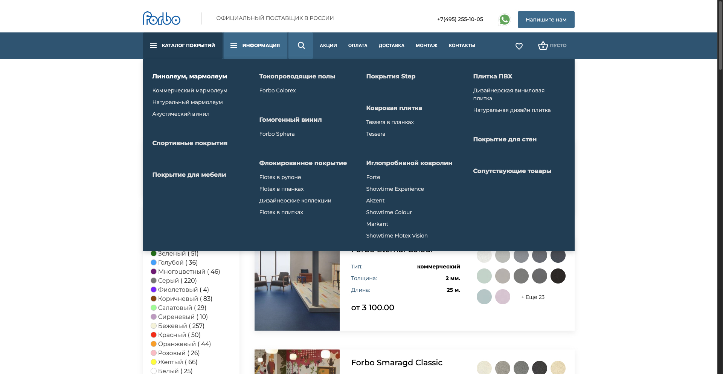Select Flotex в планках
This screenshot has width=723, height=374.
pyautogui.click(x=281, y=189)
